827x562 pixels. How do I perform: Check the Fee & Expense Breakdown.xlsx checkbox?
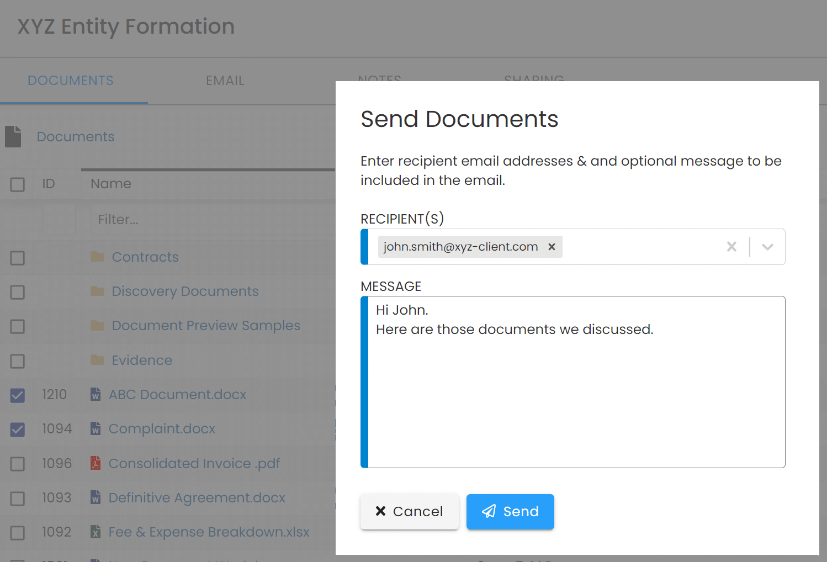click(x=18, y=533)
